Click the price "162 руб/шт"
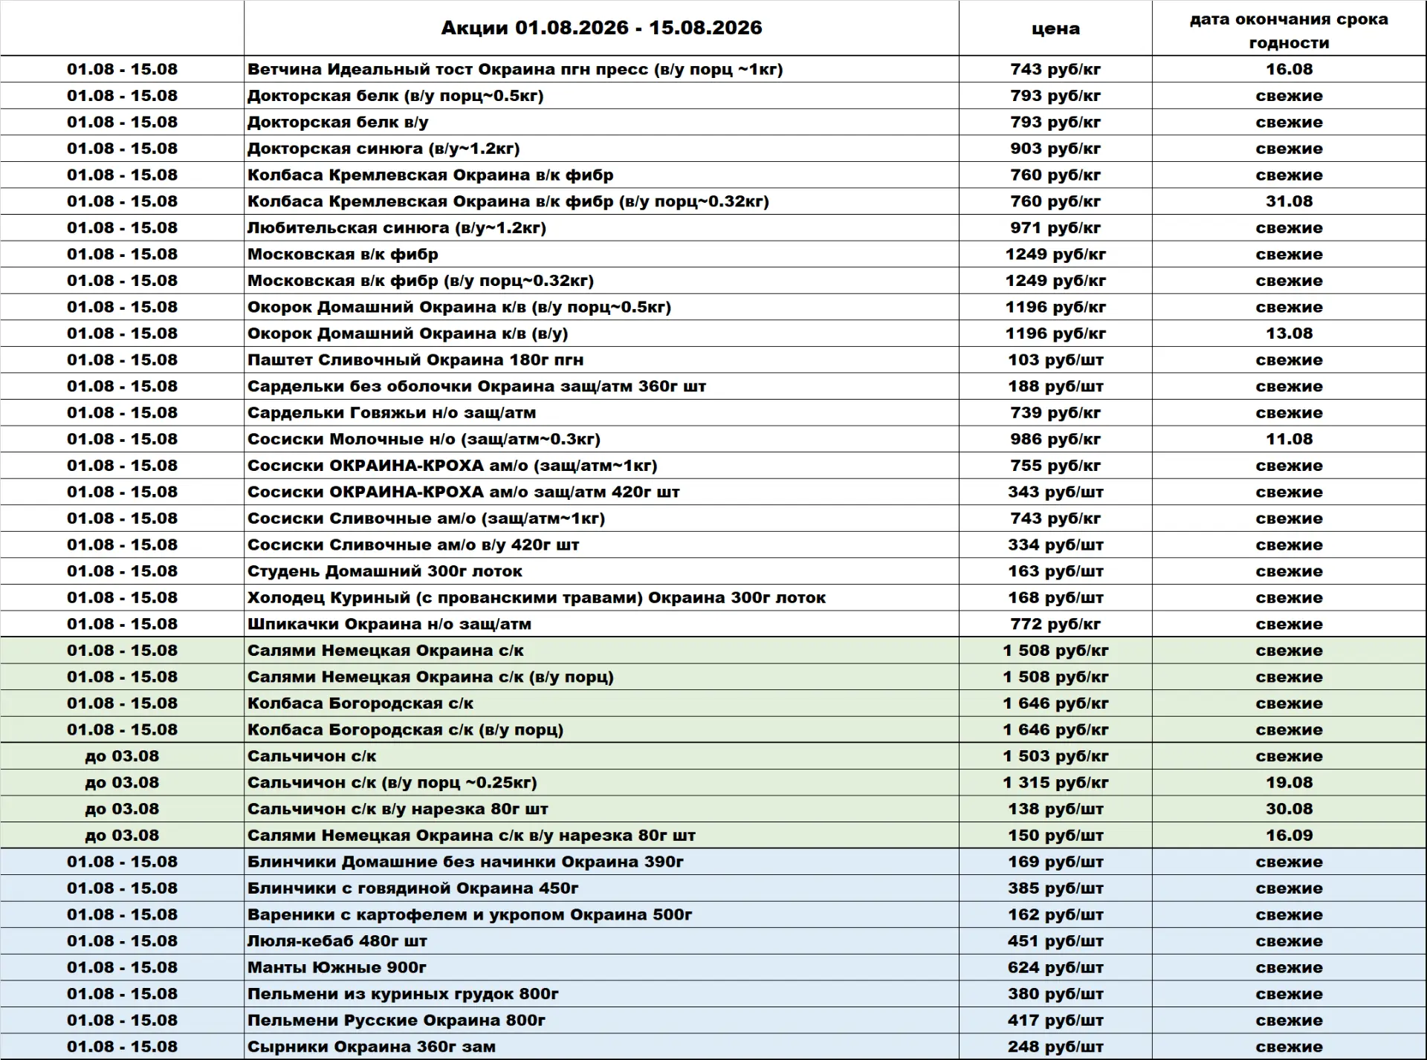 pos(1055,915)
